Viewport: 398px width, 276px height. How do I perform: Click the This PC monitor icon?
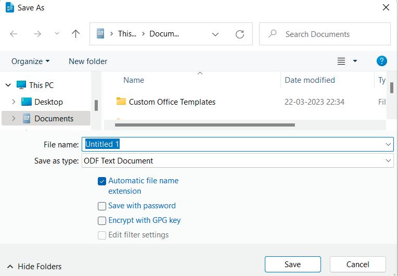pos(21,85)
